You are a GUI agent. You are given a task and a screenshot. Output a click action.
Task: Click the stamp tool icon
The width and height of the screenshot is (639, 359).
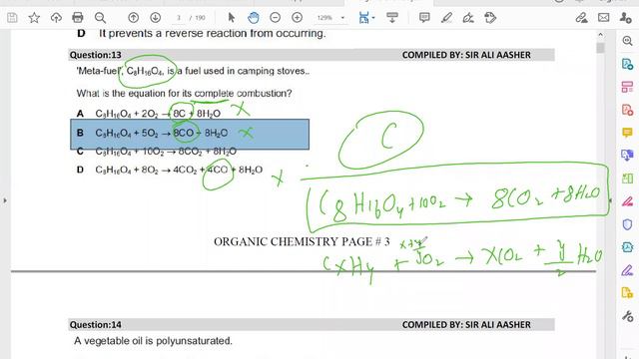pos(490,18)
